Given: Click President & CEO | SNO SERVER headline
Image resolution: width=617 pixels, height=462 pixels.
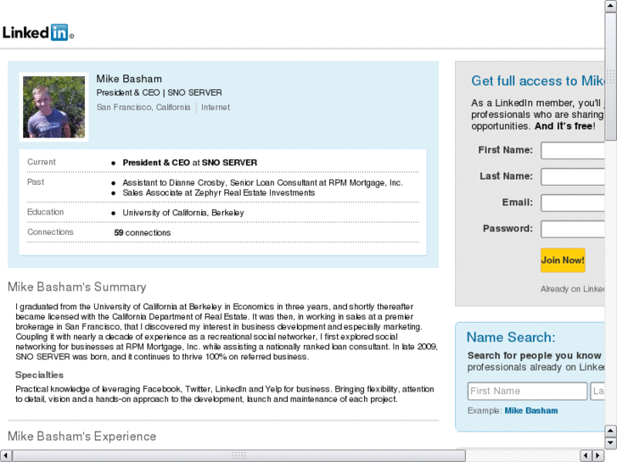Looking at the screenshot, I should 159,92.
